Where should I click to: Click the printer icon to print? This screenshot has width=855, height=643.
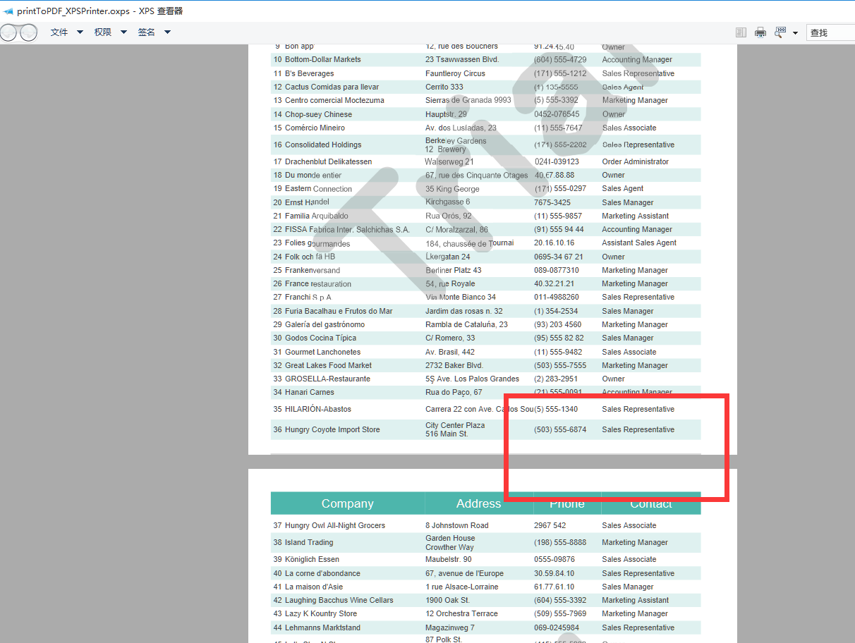[x=760, y=32]
